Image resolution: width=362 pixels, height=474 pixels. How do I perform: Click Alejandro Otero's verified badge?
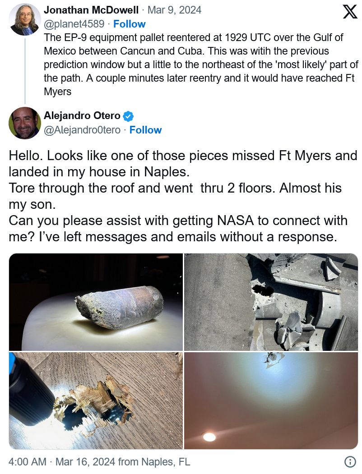[x=128, y=116]
